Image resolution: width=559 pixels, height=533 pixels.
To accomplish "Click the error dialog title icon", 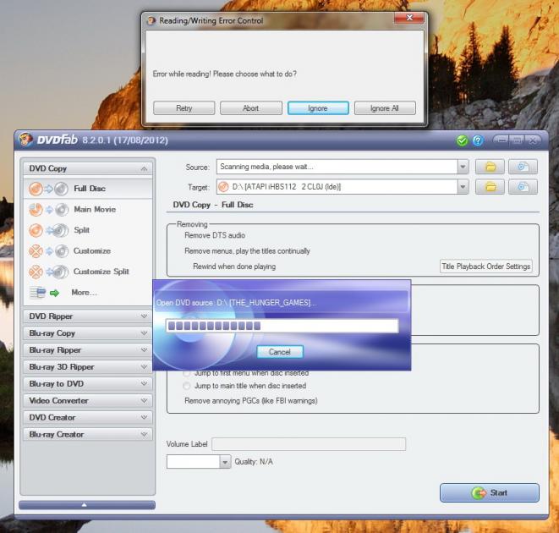I will pos(151,20).
